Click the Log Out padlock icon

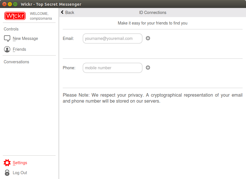(7, 172)
